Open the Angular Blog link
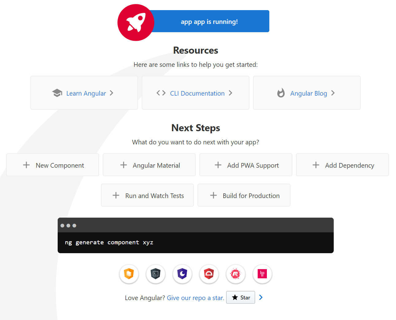 (307, 93)
